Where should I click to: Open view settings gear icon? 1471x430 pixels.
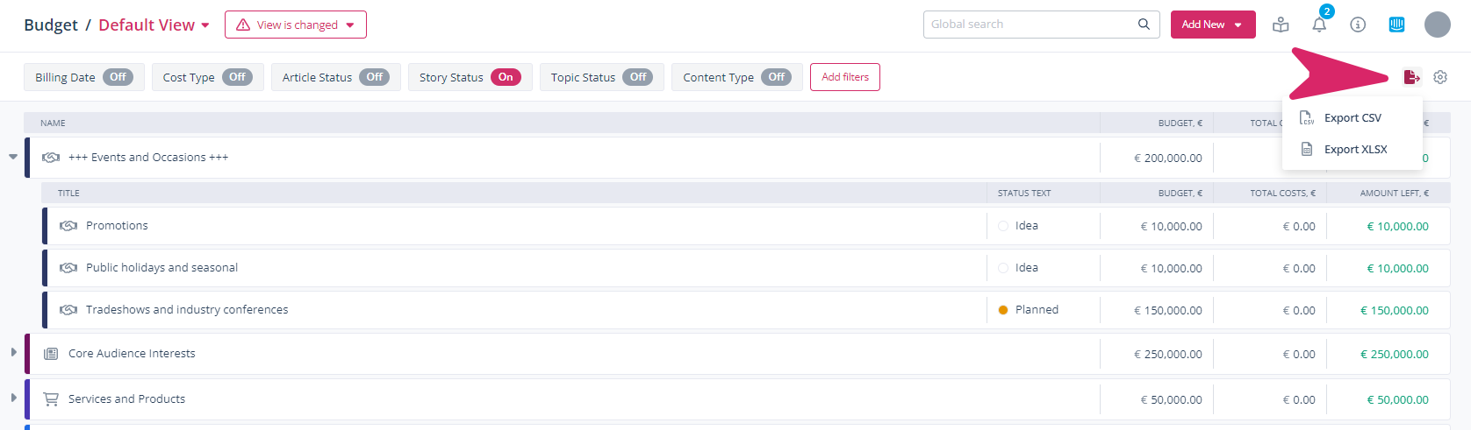click(1440, 77)
